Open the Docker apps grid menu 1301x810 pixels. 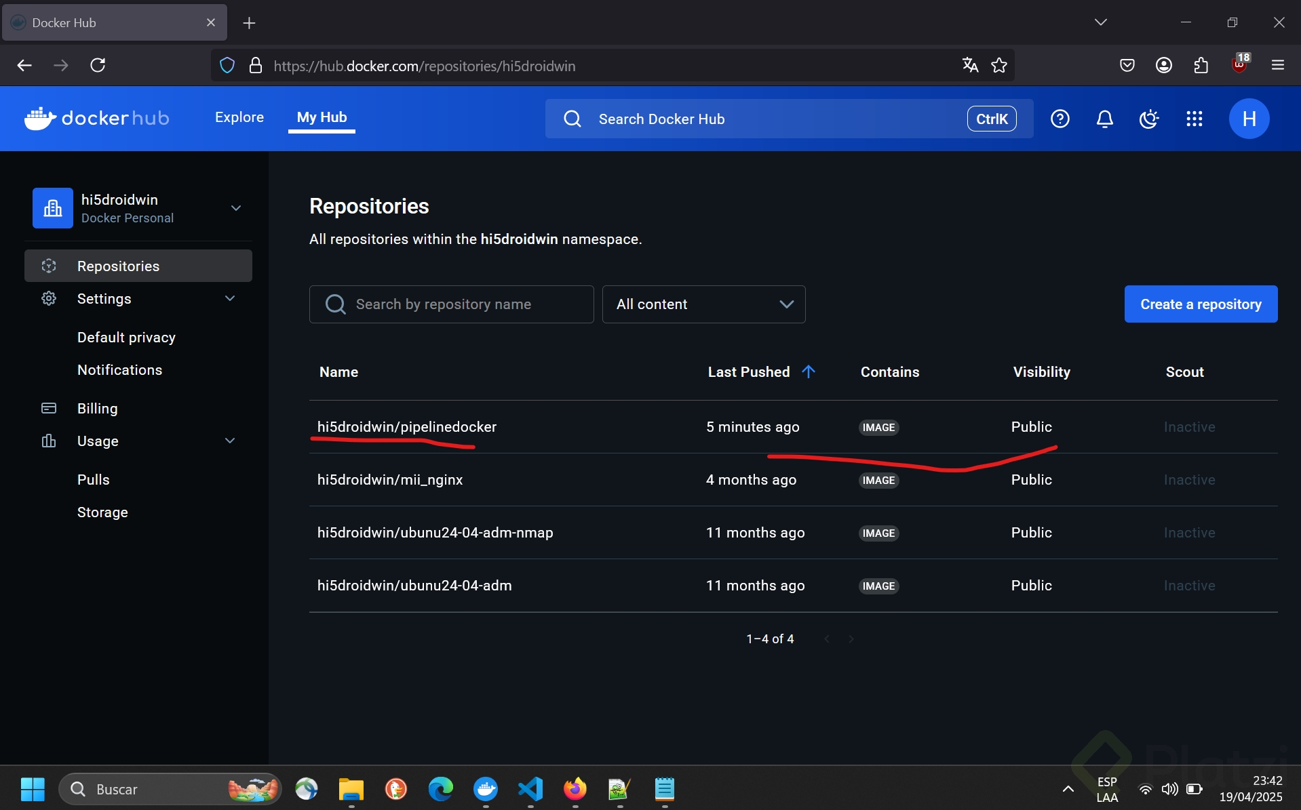click(x=1195, y=119)
